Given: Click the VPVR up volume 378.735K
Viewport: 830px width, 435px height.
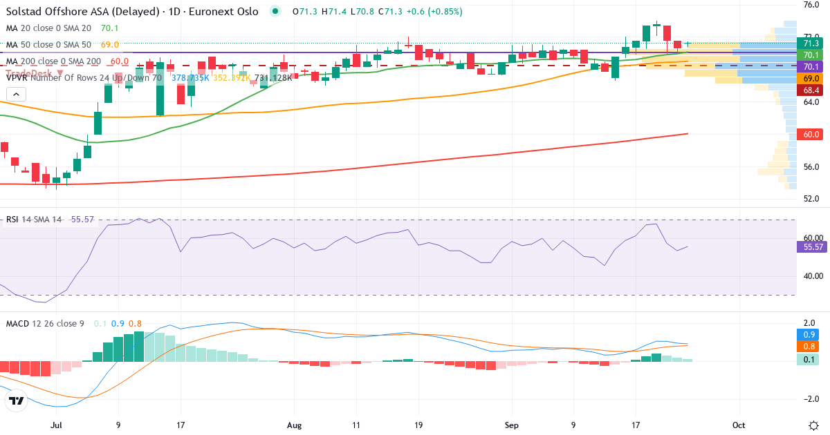Looking at the screenshot, I should click(x=190, y=78).
